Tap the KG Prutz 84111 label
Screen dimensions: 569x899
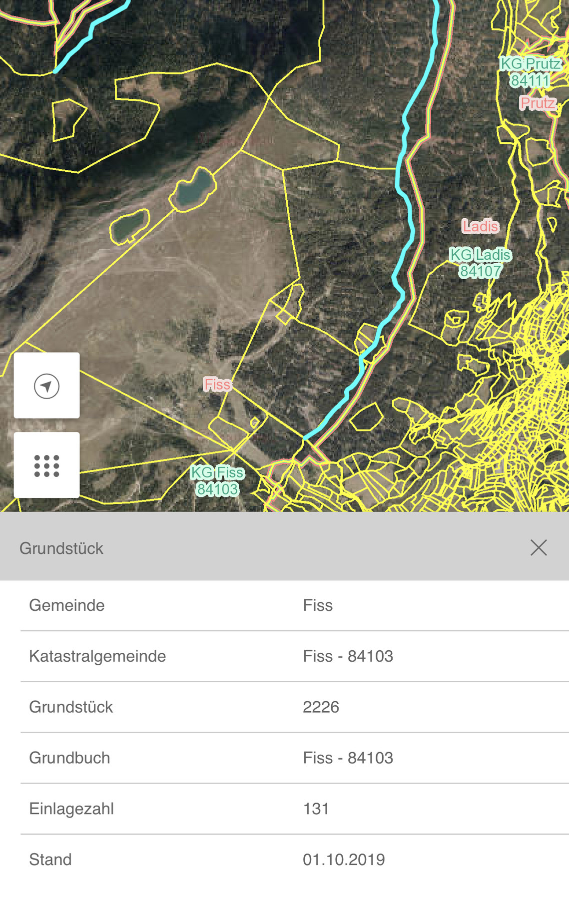[530, 72]
